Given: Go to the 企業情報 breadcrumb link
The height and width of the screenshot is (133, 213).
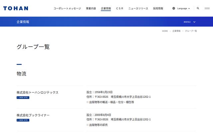Looking at the screenshot, I should pos(176,31).
